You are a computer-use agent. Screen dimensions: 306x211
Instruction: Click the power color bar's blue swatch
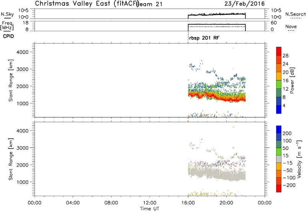(279, 109)
